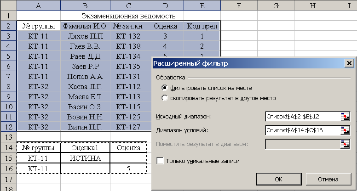The image size is (357, 191).
Task: Click the Диапазон условий input field
Action: pos(303,130)
